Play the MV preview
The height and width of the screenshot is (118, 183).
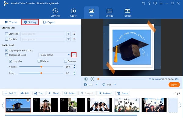[x=86, y=79]
